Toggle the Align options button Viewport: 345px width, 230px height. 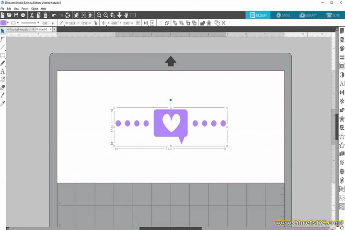coord(146,23)
